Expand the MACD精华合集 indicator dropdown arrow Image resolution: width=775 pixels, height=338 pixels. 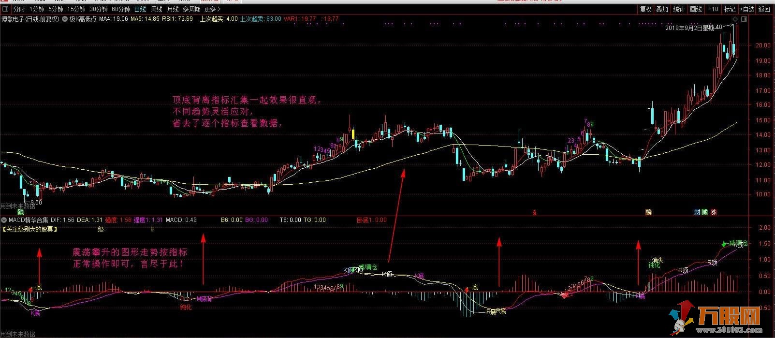[4, 220]
